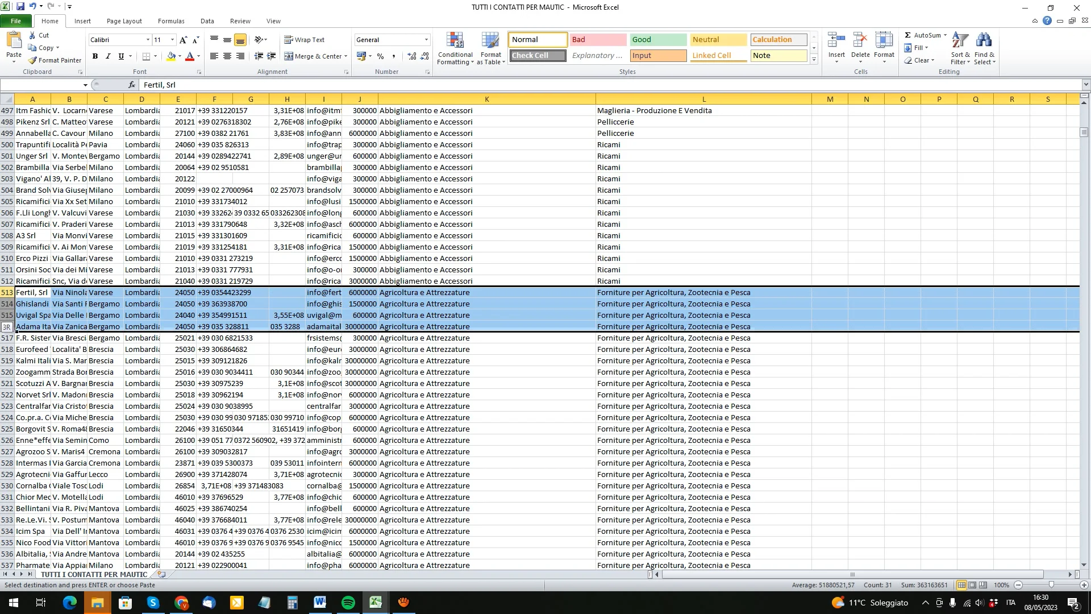Open Number format General dropdown
1091x614 pixels.
coord(426,40)
